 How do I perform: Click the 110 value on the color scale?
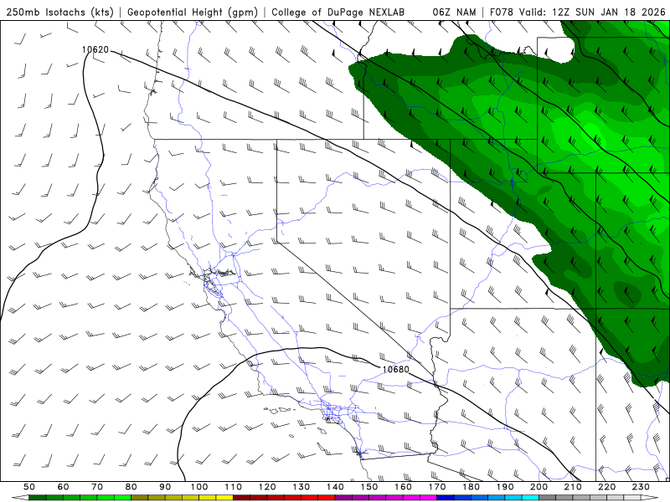point(233,487)
